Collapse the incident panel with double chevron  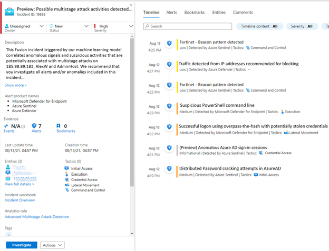click(x=131, y=5)
